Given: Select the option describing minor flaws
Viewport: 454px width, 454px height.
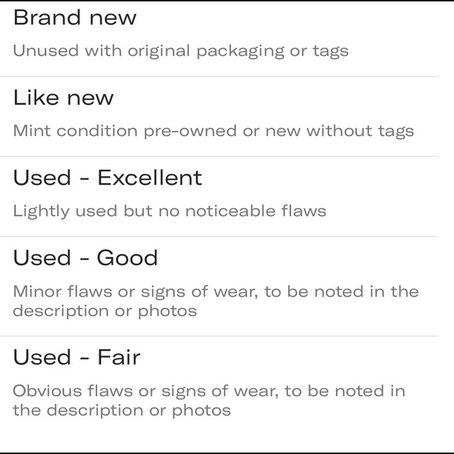Looking at the screenshot, I should [219, 286].
